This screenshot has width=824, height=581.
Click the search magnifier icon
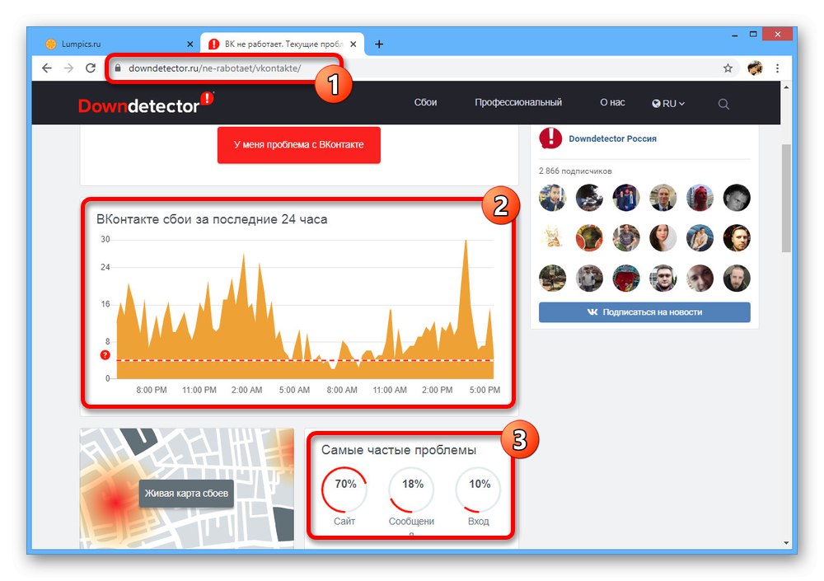(723, 104)
